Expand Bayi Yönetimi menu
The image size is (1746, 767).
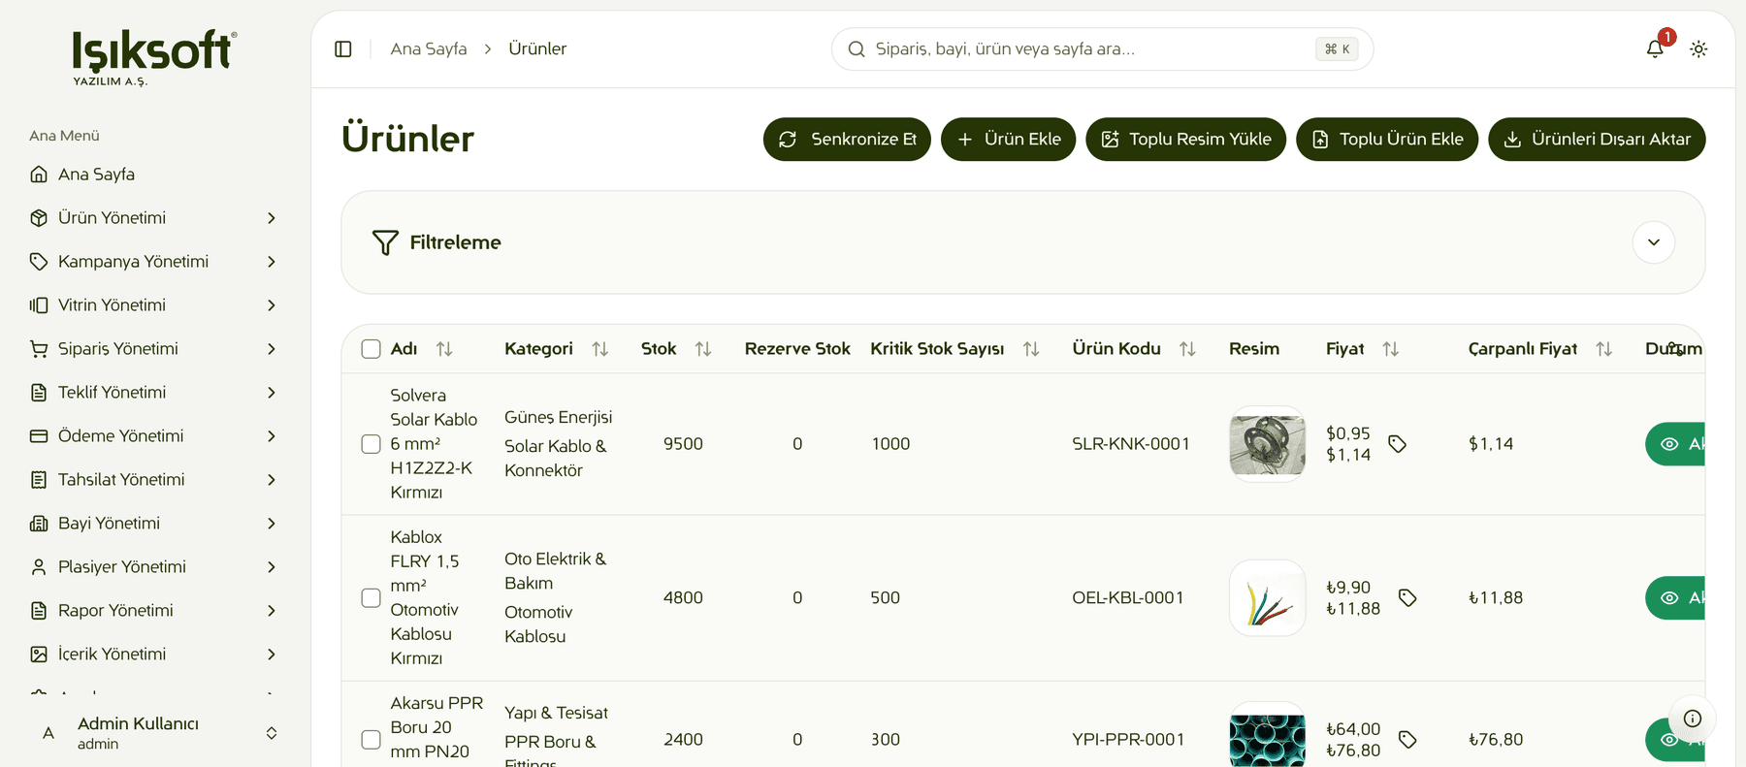coord(154,524)
